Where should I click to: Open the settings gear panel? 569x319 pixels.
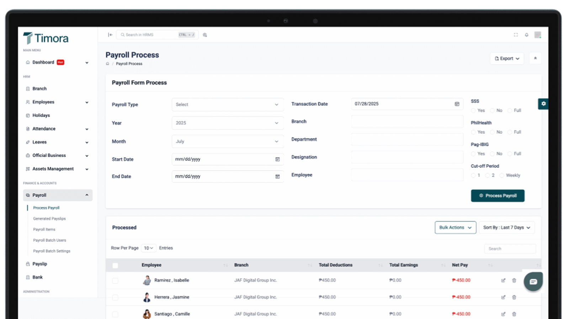pyautogui.click(x=543, y=104)
